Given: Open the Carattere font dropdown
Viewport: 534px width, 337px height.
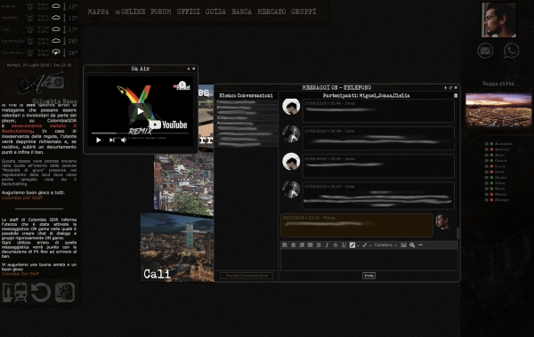Looking at the screenshot, I should (385, 245).
